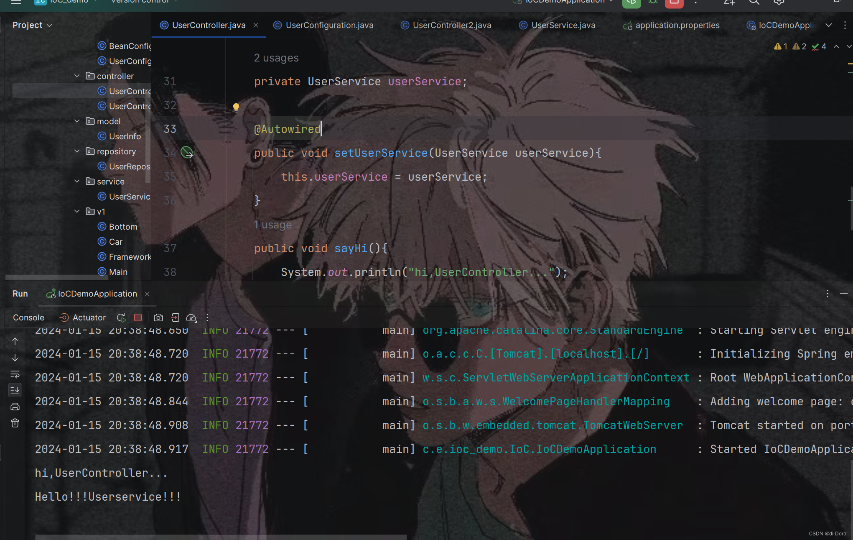Collapse the service folder
The width and height of the screenshot is (853, 540).
(x=77, y=181)
